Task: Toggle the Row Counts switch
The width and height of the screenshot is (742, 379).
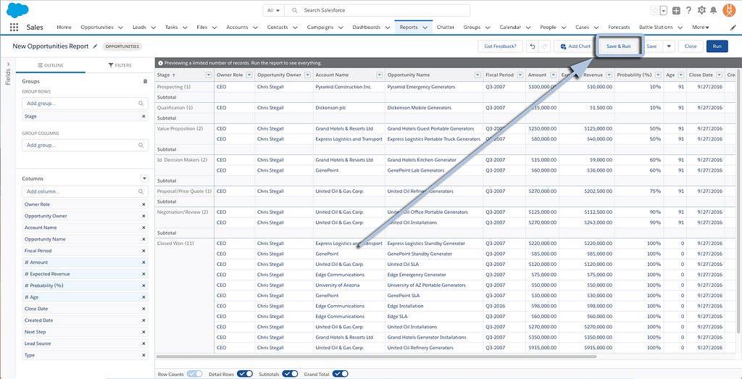Action: (x=194, y=374)
